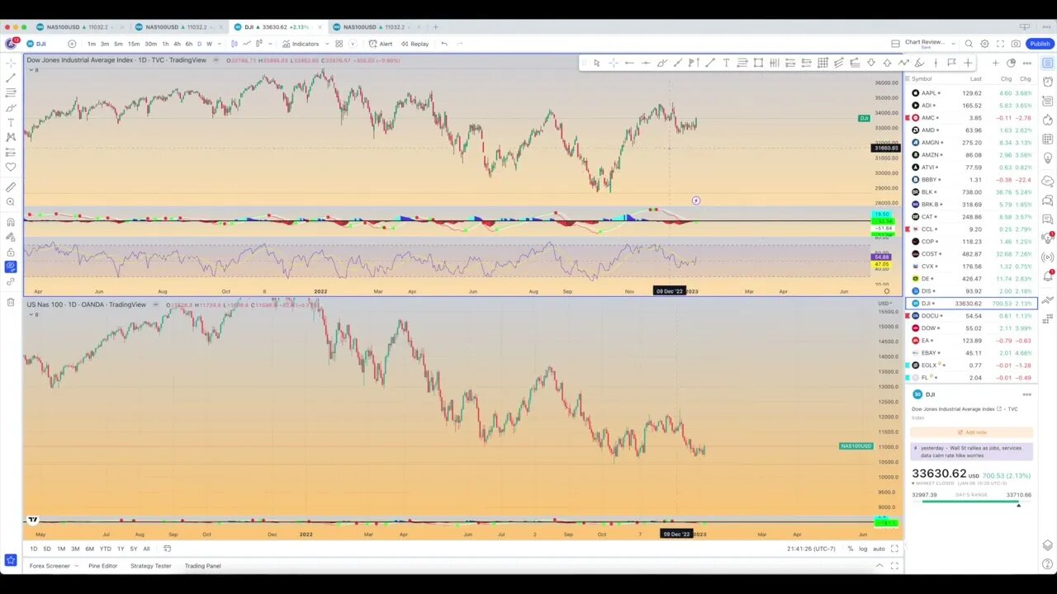
Task: Select the brush tool in left sidebar
Action: pyautogui.click(x=11, y=107)
